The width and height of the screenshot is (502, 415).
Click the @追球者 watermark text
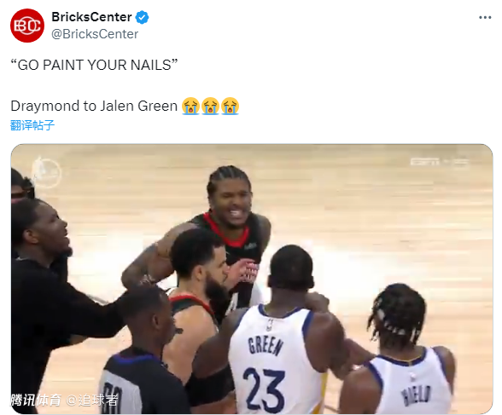(92, 400)
